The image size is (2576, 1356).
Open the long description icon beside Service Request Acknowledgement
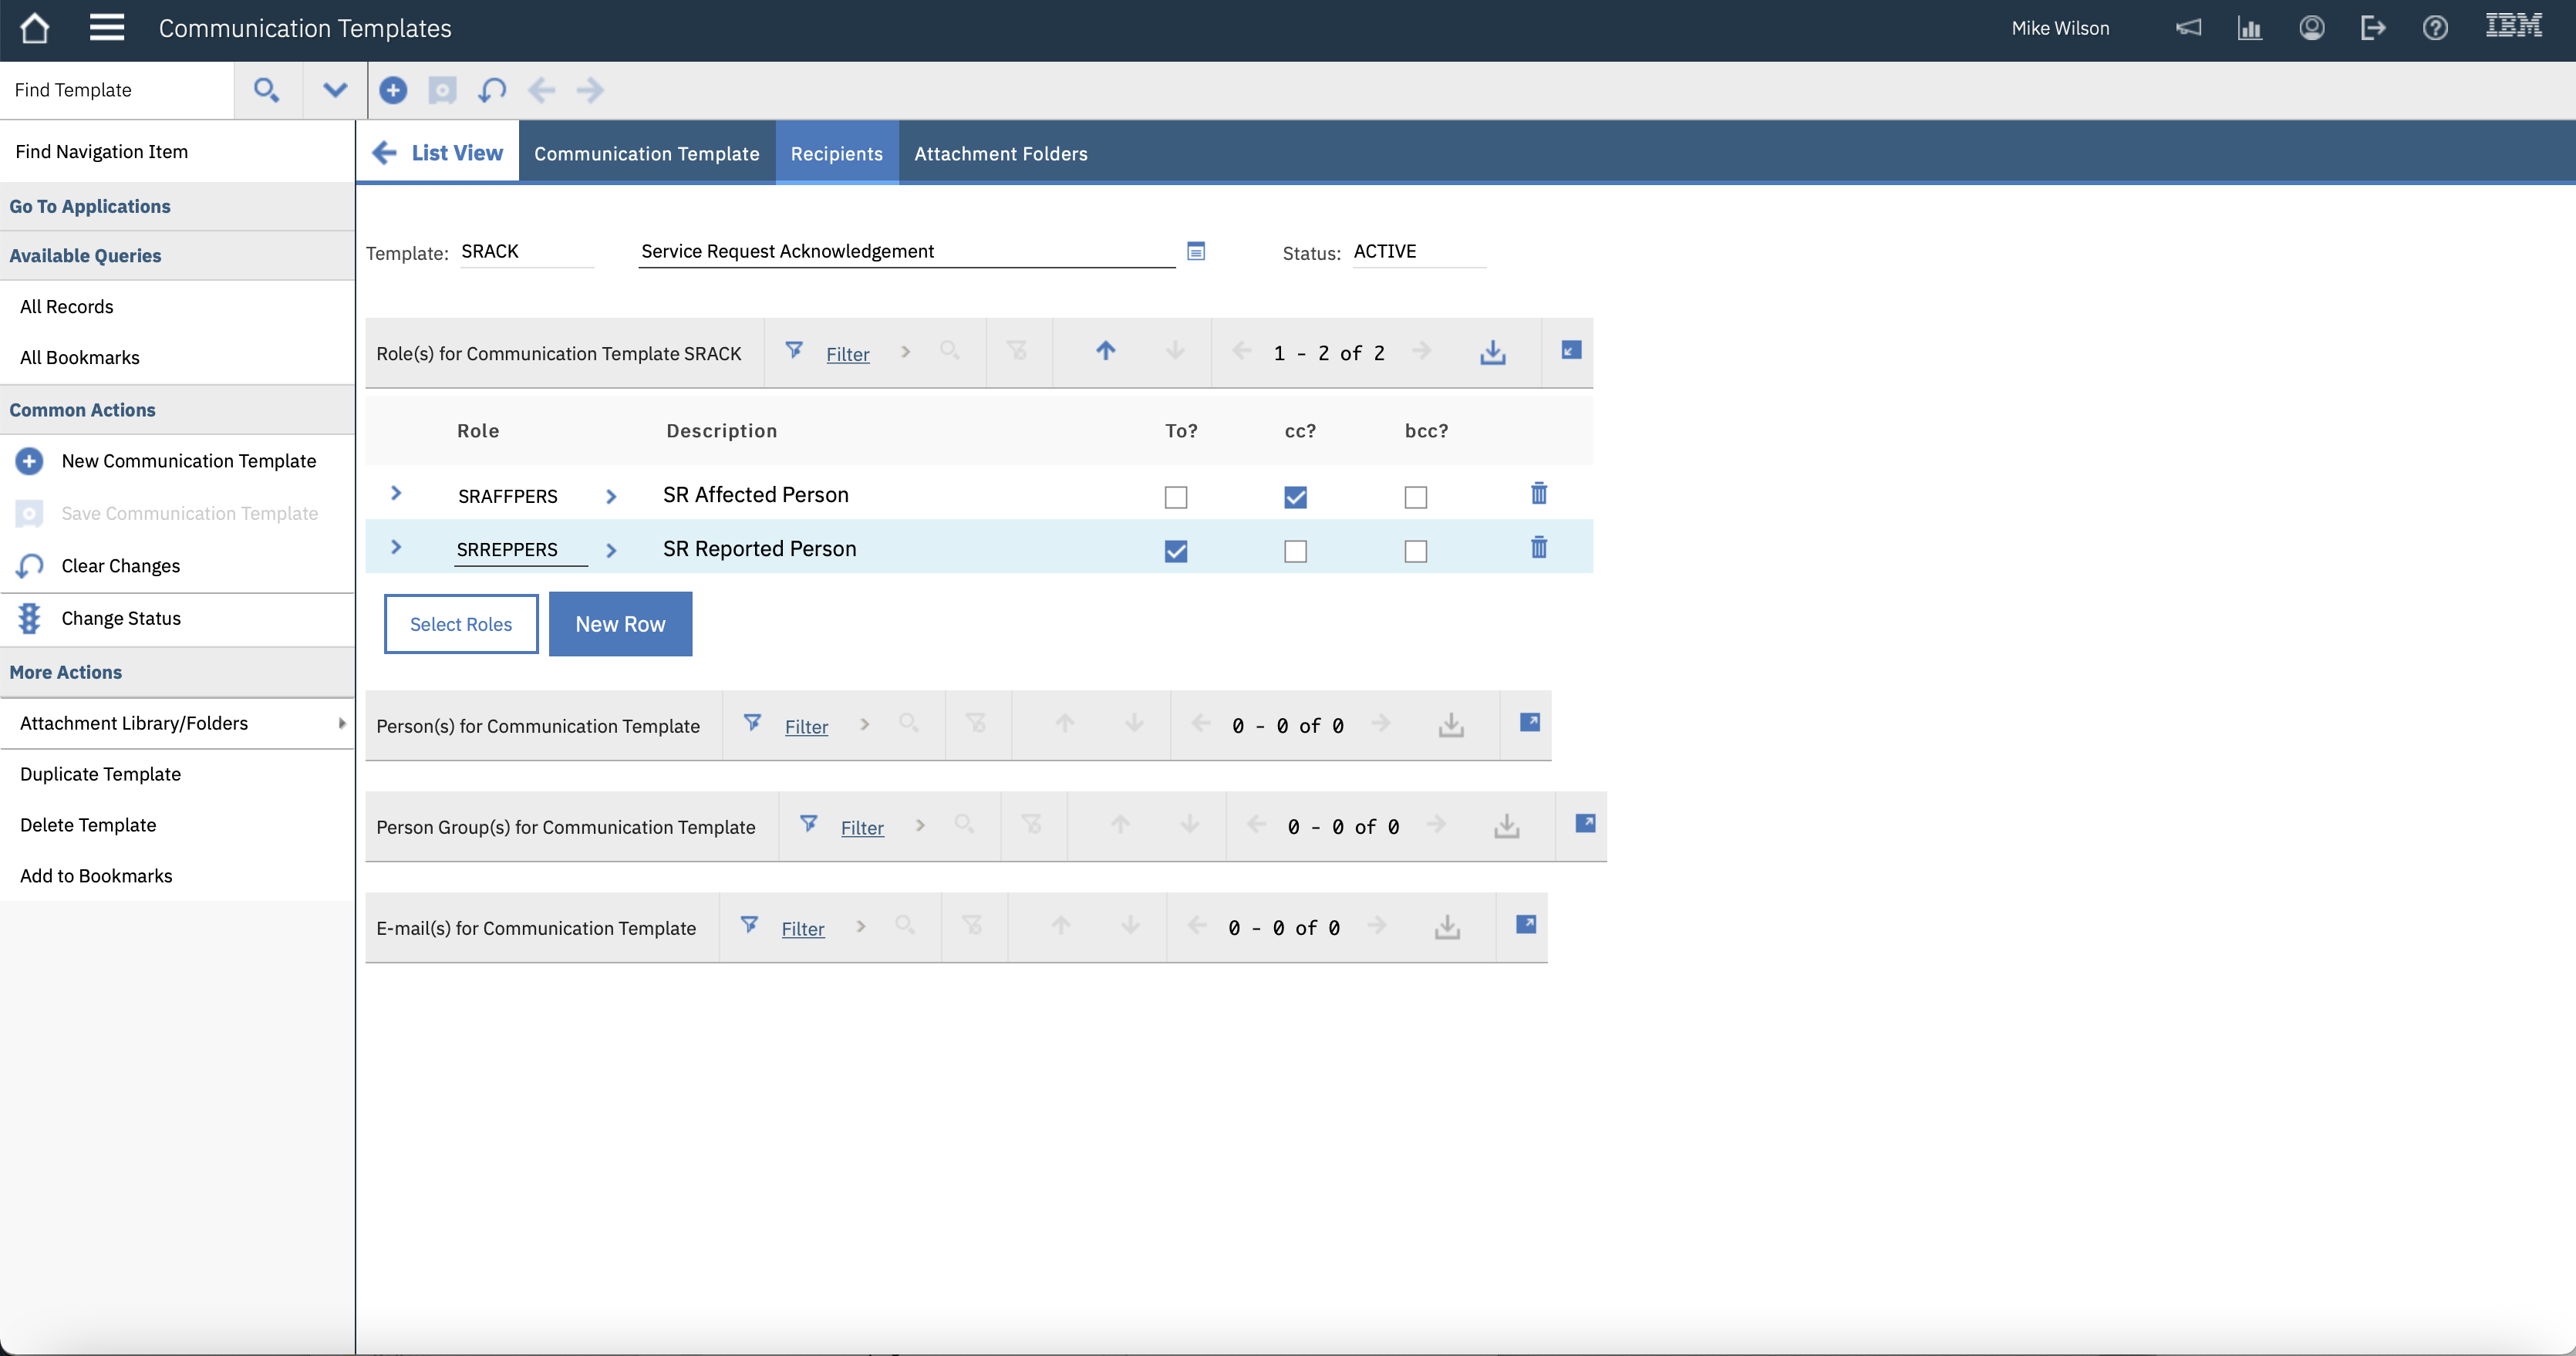[x=1195, y=251]
